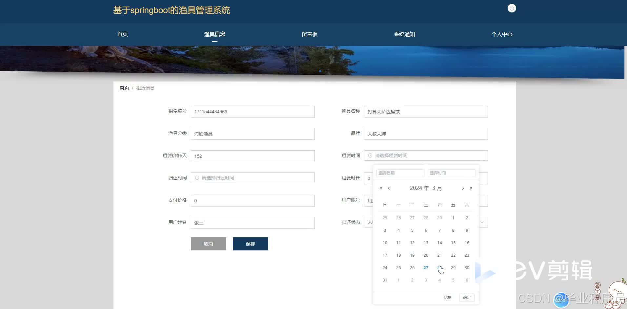Switch to the 系统通知 tab
Viewport: 627px width, 309px height.
[404, 34]
